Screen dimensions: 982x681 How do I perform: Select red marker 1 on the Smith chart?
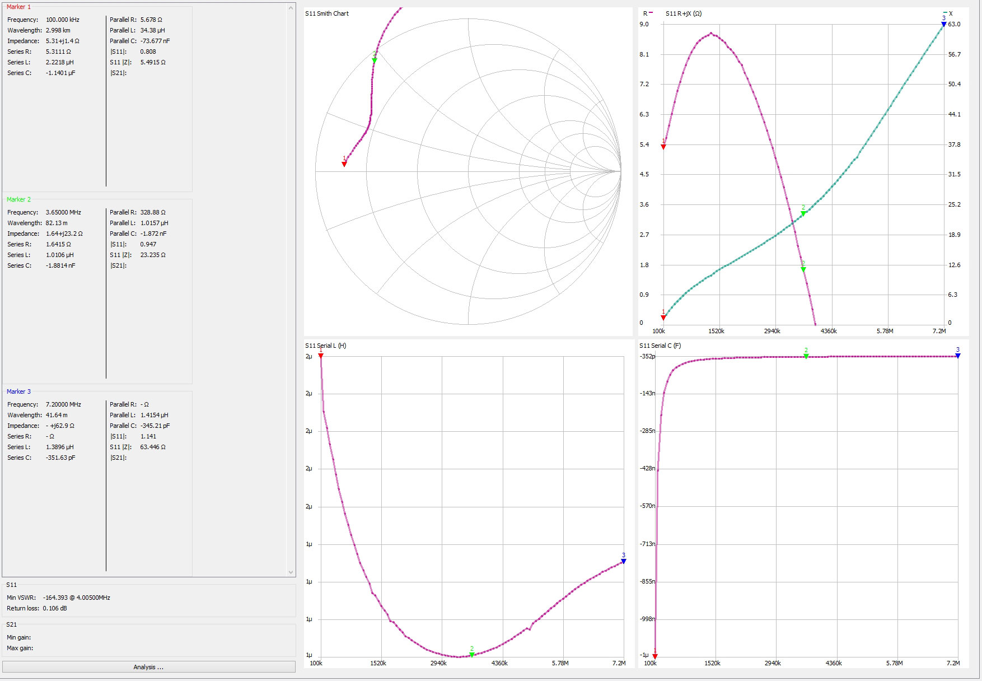tap(344, 164)
